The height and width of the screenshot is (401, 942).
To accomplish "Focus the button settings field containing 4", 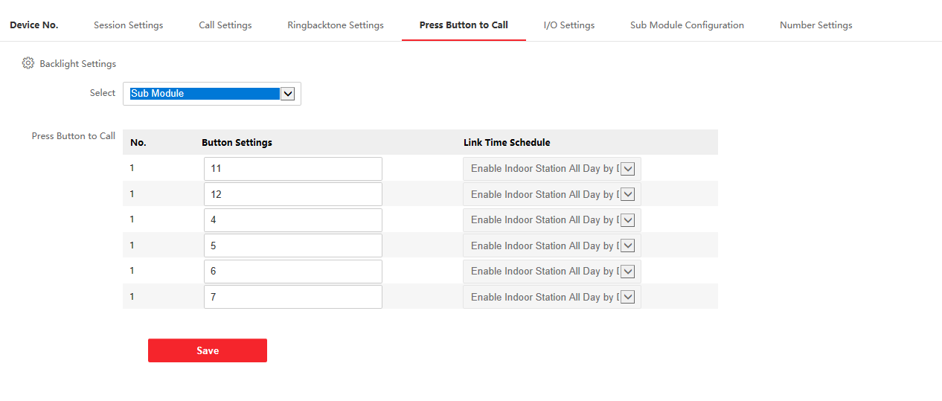I will click(292, 220).
